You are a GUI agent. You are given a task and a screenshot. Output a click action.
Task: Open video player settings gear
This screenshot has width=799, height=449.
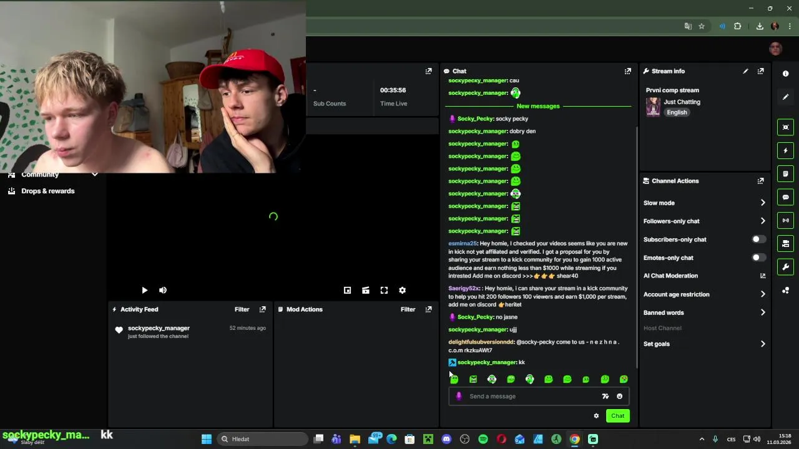tap(403, 290)
